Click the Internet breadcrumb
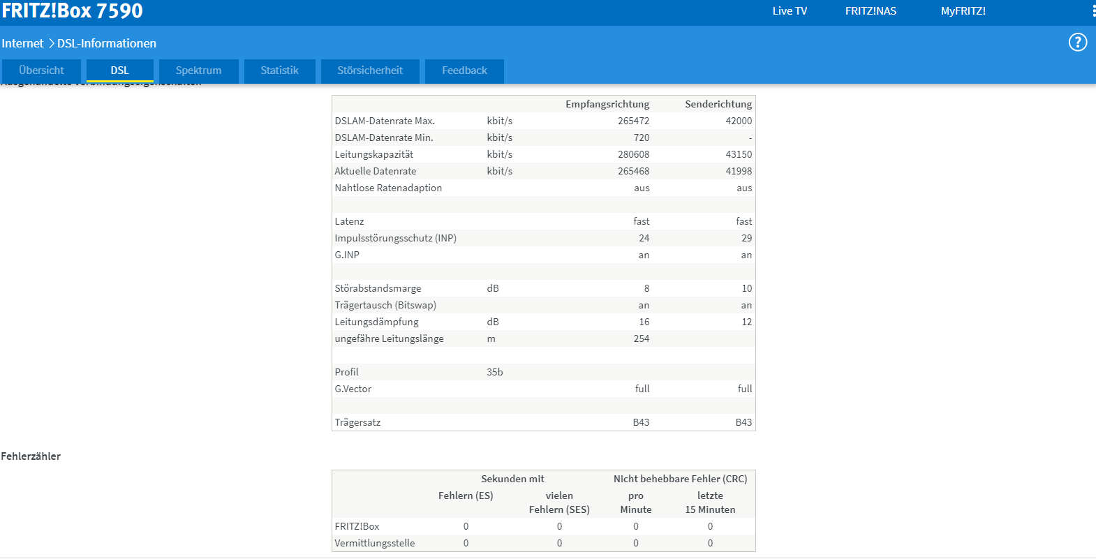 (x=22, y=43)
